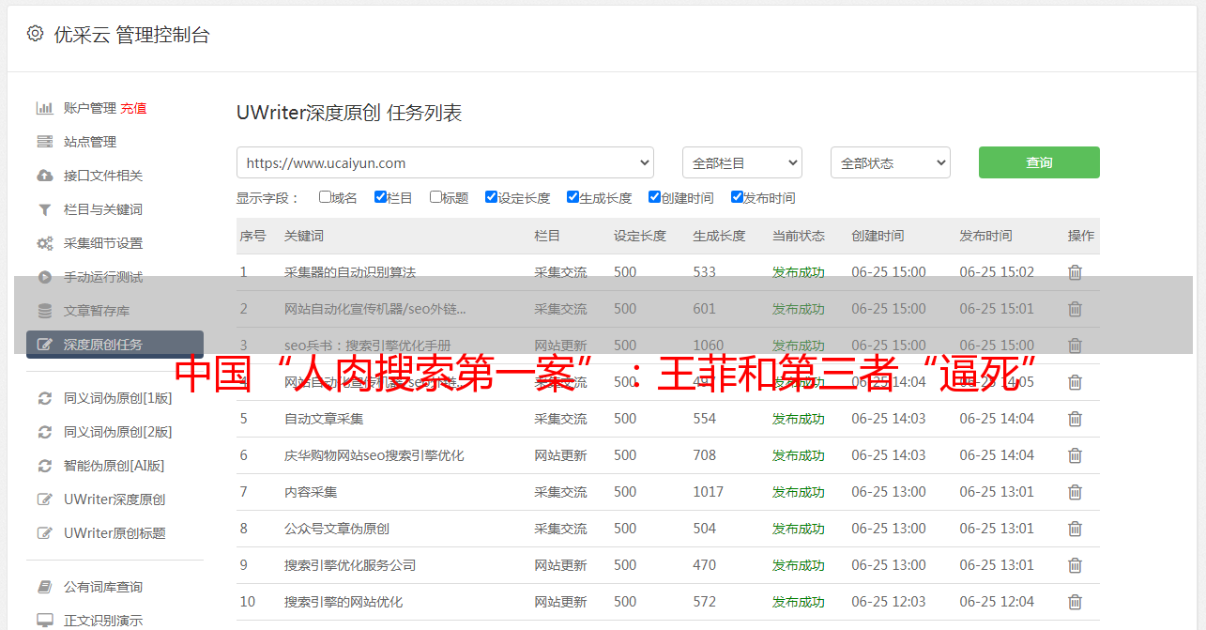Click the 站点管理 server icon
This screenshot has width=1206, height=630.
[x=44, y=142]
